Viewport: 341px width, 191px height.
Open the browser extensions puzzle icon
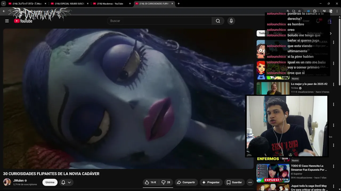point(315,11)
